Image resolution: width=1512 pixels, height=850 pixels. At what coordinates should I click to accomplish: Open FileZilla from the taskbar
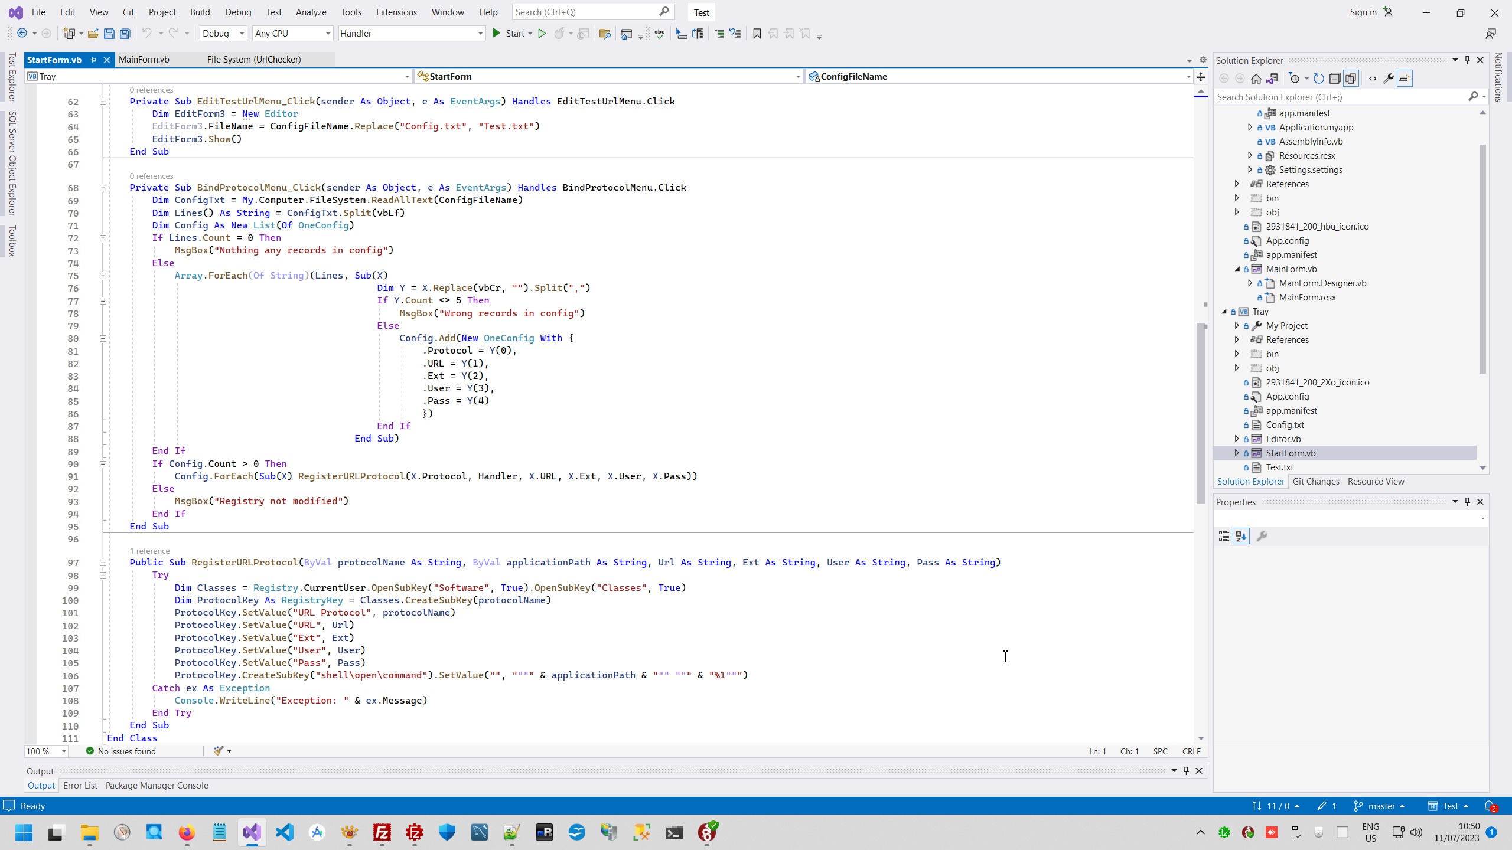pyautogui.click(x=382, y=832)
